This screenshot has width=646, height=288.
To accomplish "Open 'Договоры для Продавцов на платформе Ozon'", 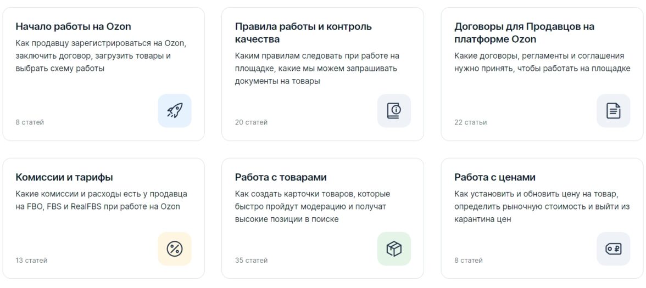I will [524, 33].
